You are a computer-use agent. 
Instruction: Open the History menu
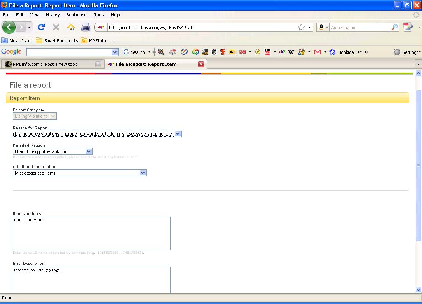pyautogui.click(x=53, y=15)
